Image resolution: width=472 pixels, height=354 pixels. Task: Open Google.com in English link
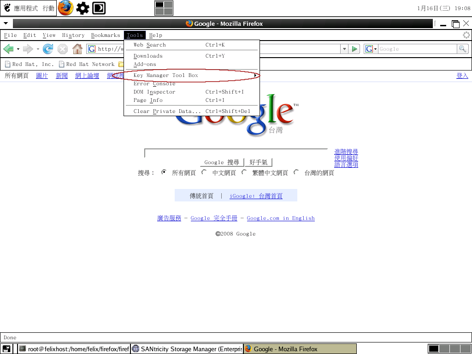tap(281, 218)
